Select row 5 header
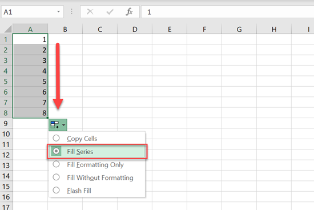The width and height of the screenshot is (314, 210). pos(6,81)
